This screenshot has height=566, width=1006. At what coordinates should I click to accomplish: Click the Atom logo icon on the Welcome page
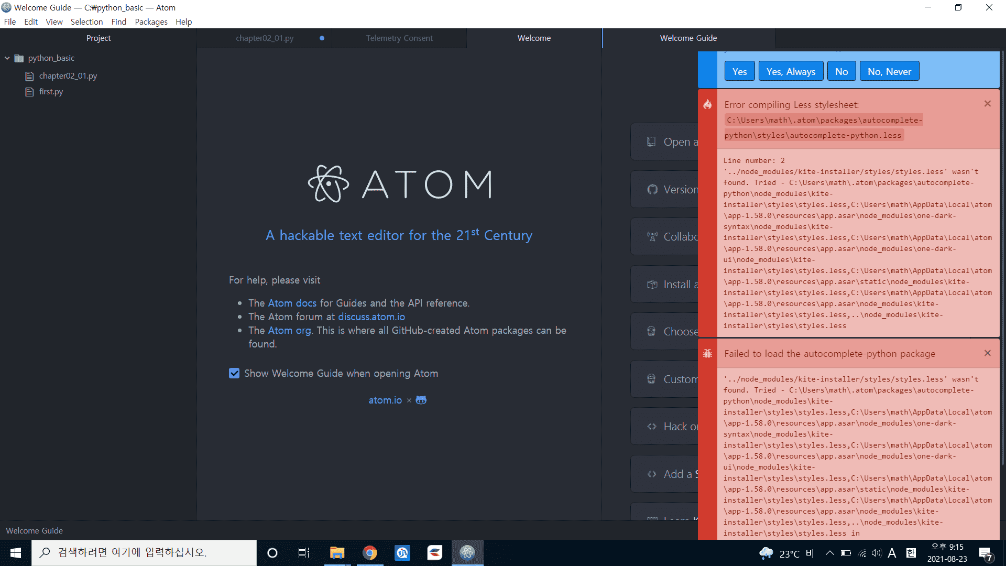pyautogui.click(x=329, y=184)
